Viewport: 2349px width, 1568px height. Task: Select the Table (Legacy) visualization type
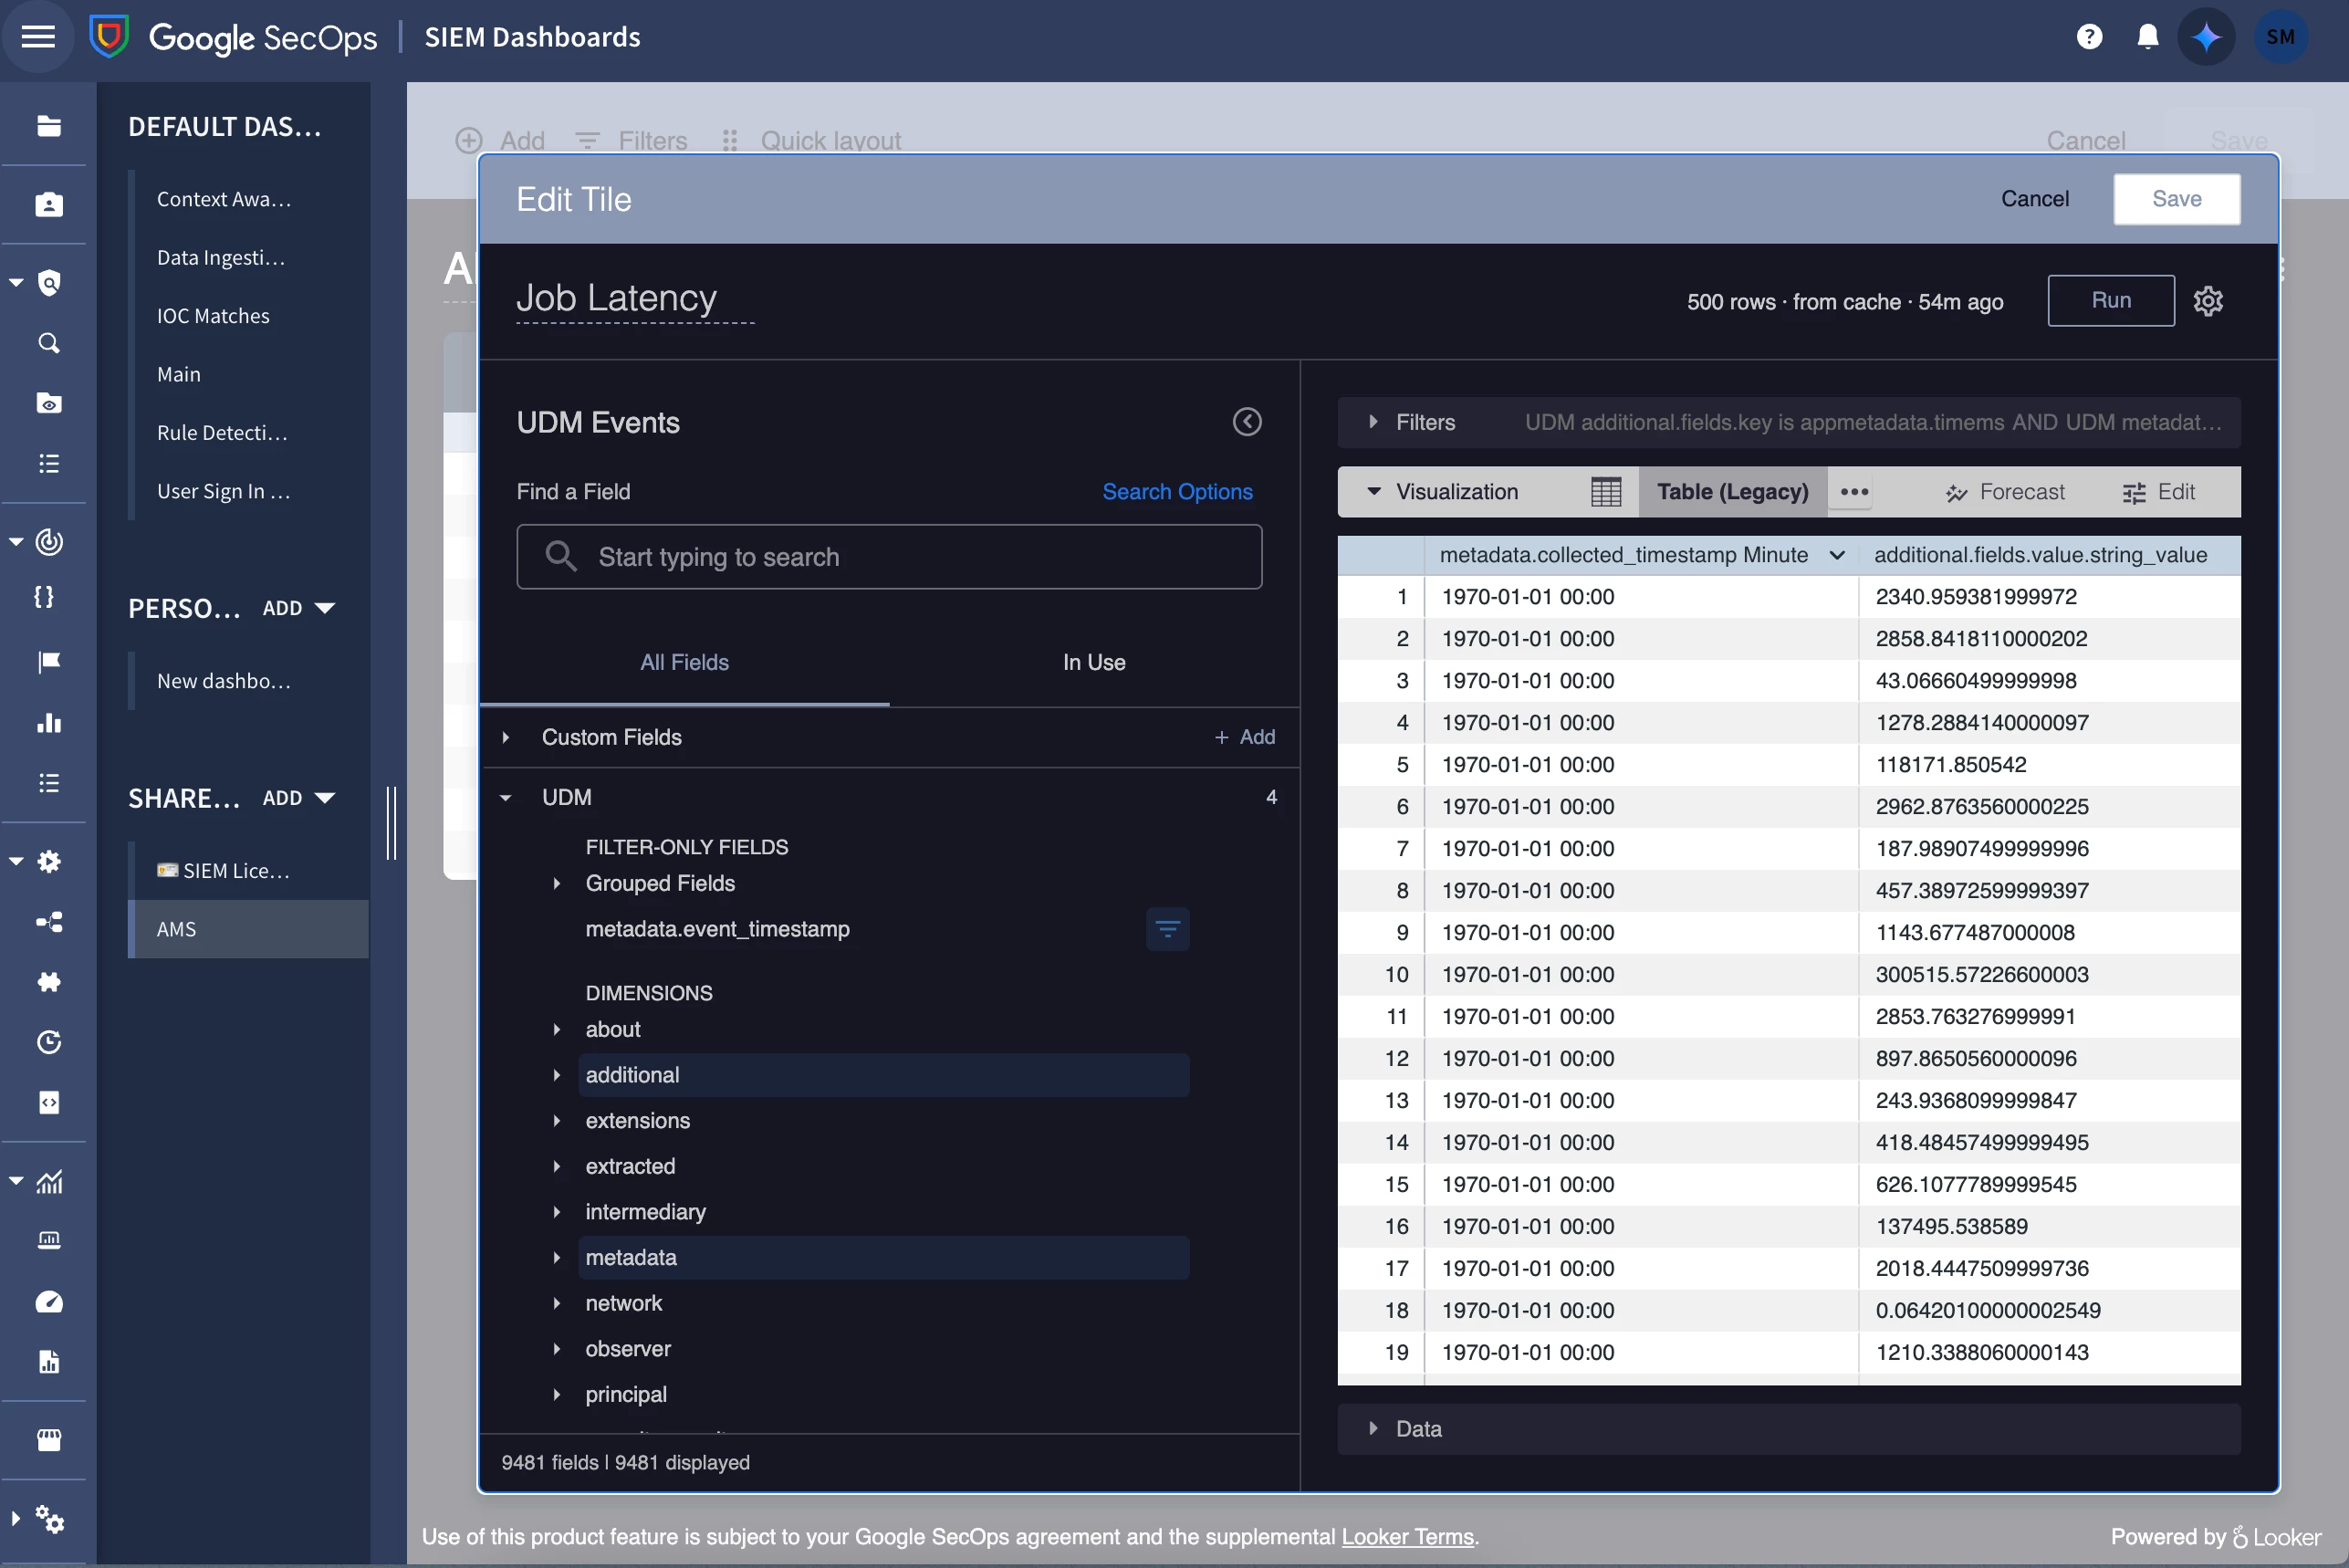pos(1732,492)
